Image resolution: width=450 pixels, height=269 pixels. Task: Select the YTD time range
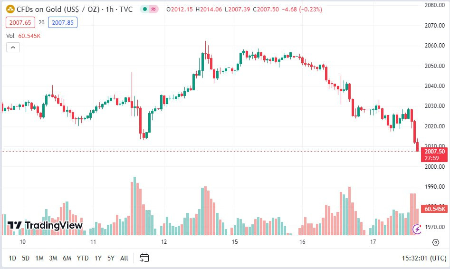click(83, 258)
